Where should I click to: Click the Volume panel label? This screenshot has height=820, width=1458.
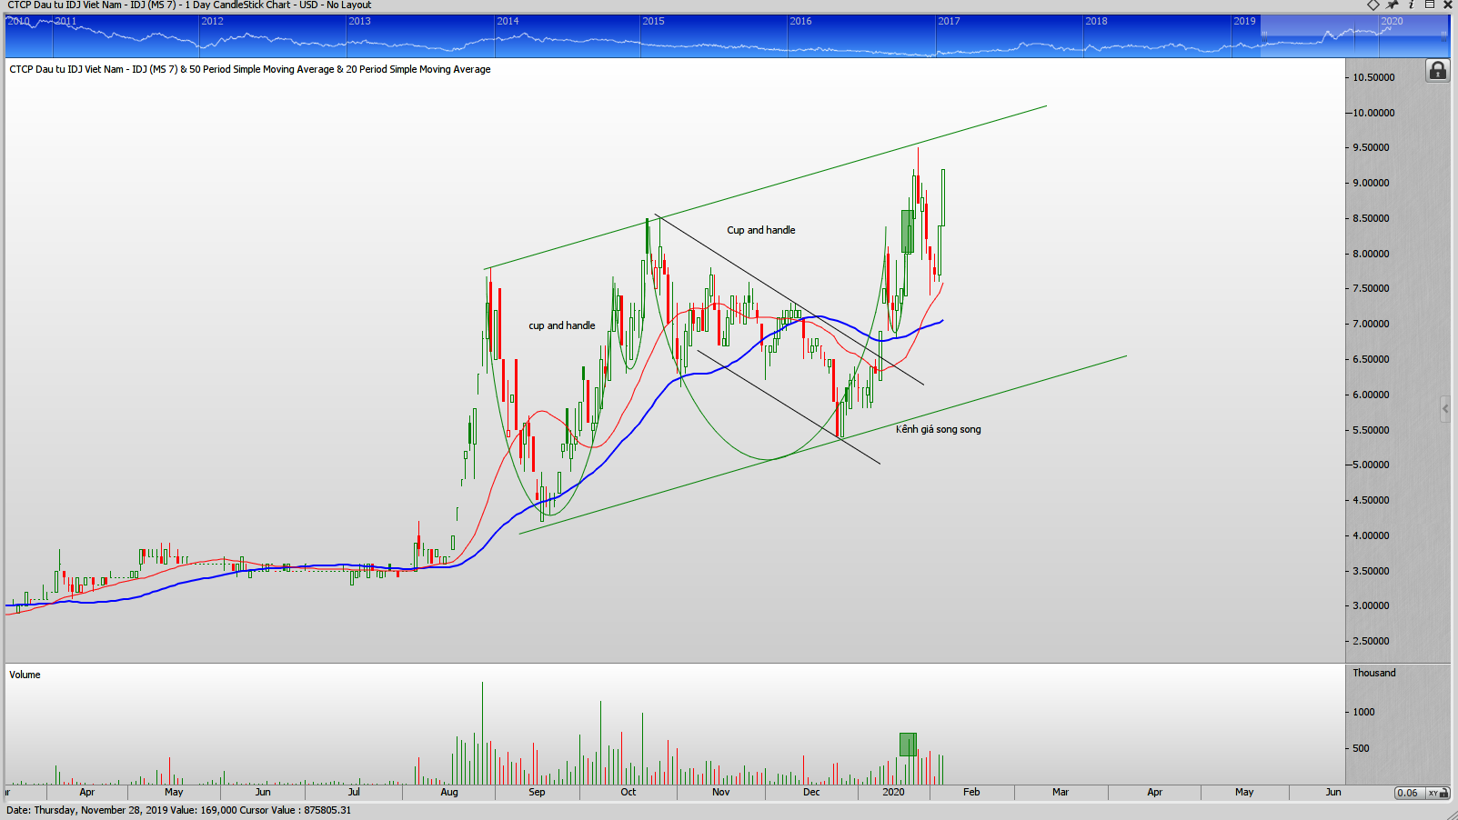pos(25,675)
